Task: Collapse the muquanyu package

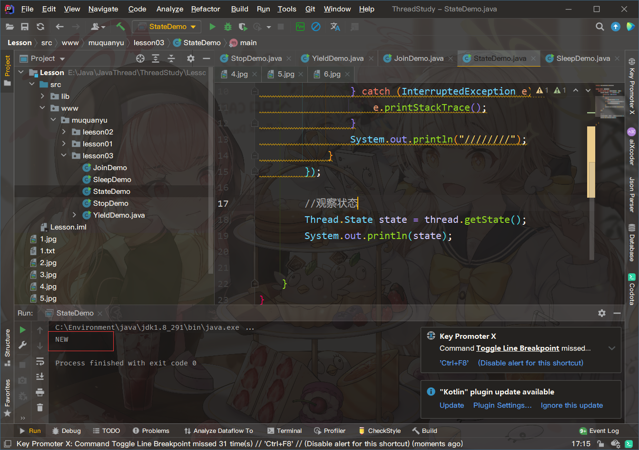Action: point(53,120)
